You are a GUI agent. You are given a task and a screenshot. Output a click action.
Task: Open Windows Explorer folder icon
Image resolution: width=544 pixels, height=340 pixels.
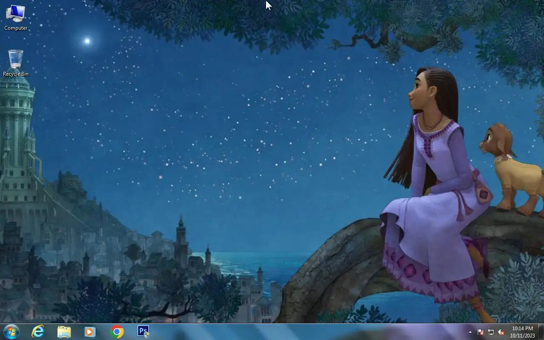[x=64, y=331]
